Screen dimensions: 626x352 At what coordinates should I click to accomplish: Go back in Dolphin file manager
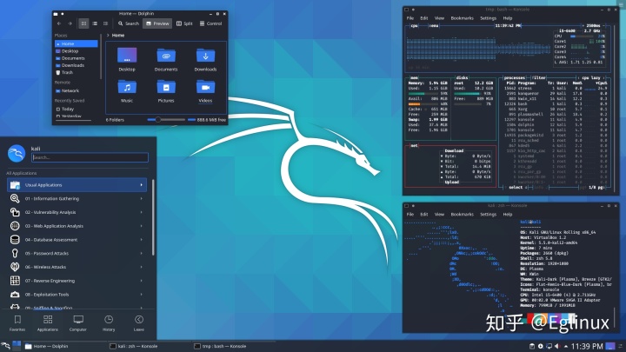tap(59, 23)
